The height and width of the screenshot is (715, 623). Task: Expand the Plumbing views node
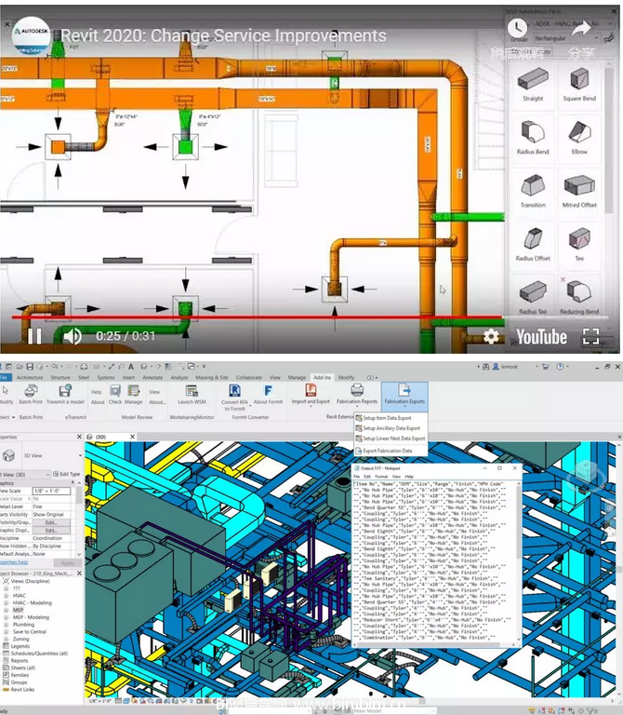coord(6,625)
